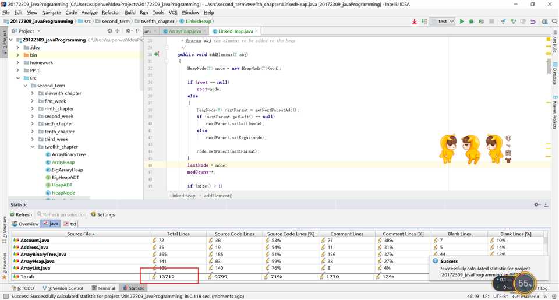Close the ArrayHeap.java editor tab
Image resolution: width=559 pixels, height=300 pixels.
[x=204, y=31]
